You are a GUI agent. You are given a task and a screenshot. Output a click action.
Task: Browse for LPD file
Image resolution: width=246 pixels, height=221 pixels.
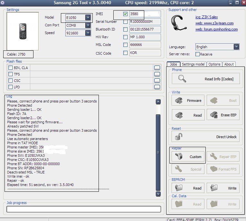(157, 87)
